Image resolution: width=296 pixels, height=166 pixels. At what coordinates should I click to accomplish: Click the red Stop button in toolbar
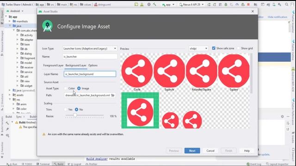248,5
